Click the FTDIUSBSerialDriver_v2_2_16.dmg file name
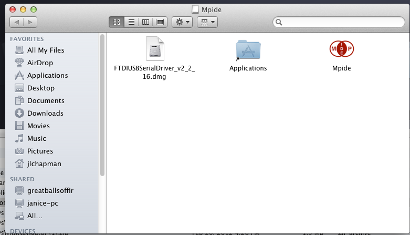Screen dimensions: 410x235 154,73
